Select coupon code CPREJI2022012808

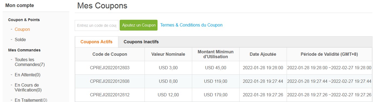(x=110, y=81)
